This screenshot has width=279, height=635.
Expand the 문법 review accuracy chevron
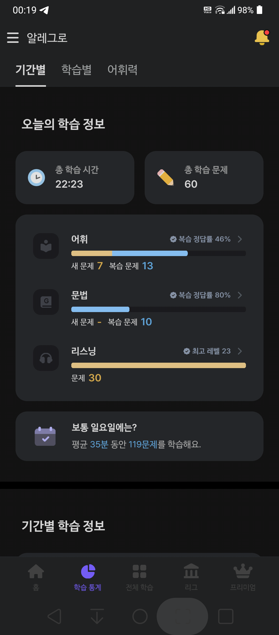240,295
